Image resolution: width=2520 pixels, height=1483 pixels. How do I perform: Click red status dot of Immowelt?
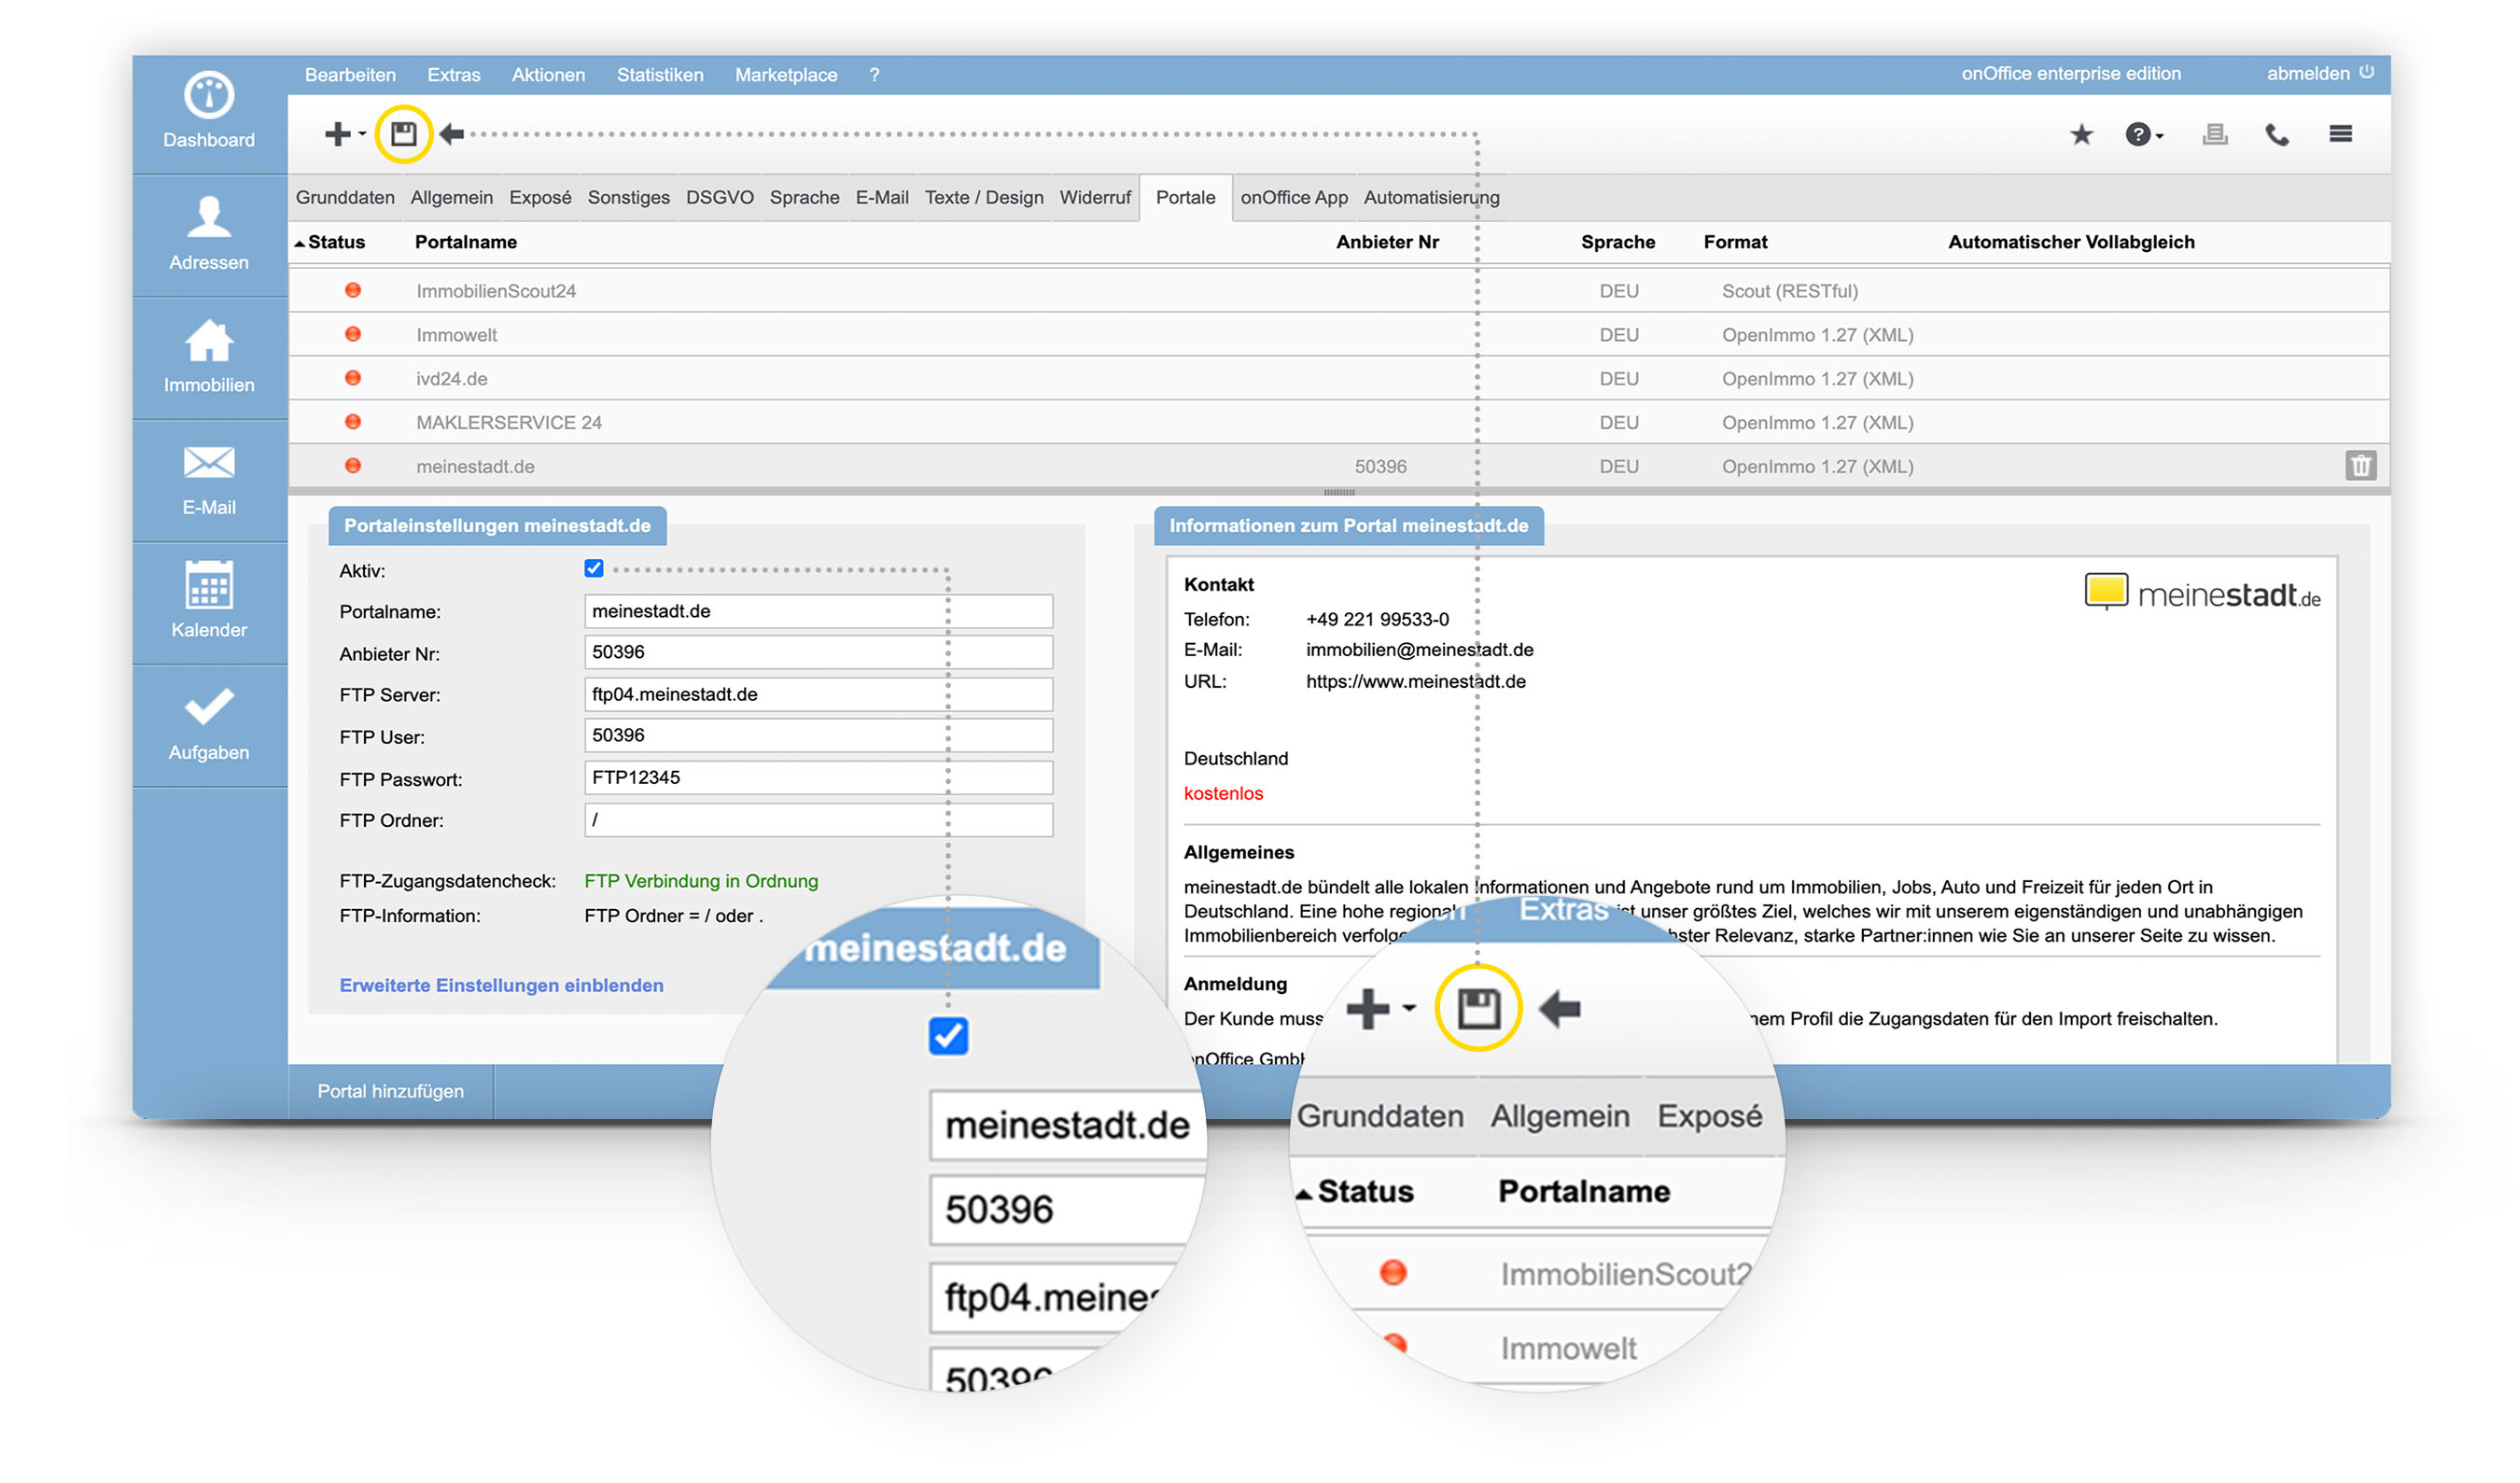(353, 335)
